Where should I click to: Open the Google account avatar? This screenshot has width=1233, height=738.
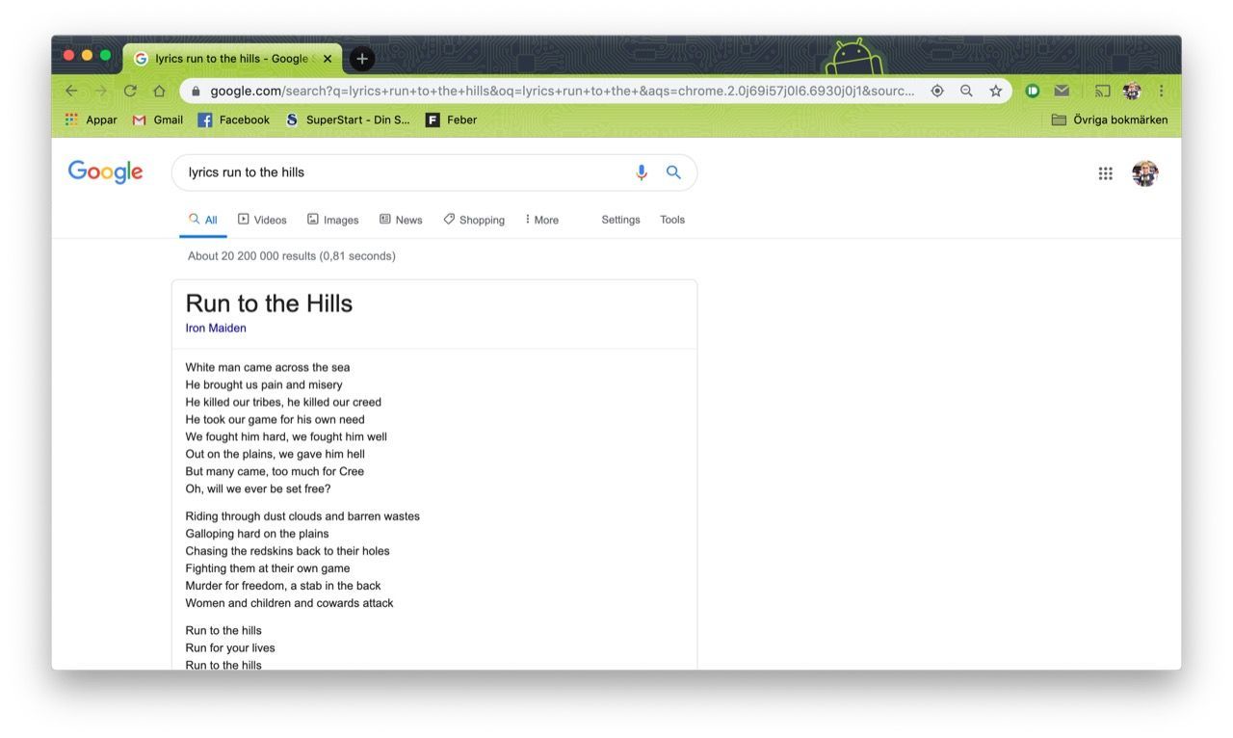point(1144,173)
